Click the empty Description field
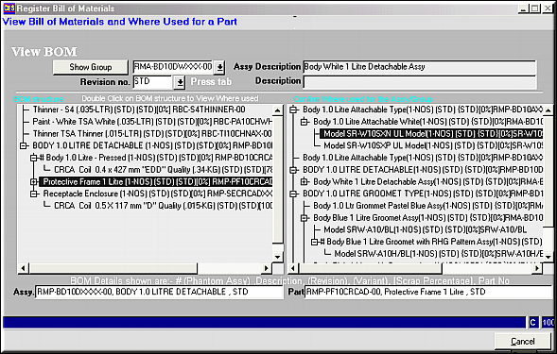 coord(419,81)
